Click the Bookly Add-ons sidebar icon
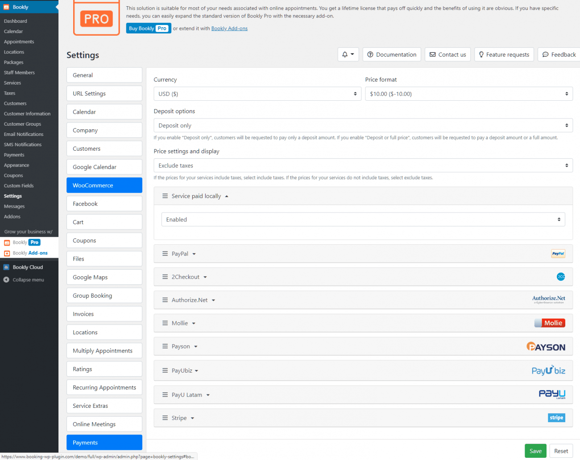The image size is (580, 460). coord(7,253)
